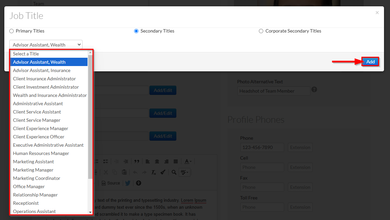This screenshot has height=220, width=390.
Task: Close the Job Title dialog
Action: tap(377, 13)
